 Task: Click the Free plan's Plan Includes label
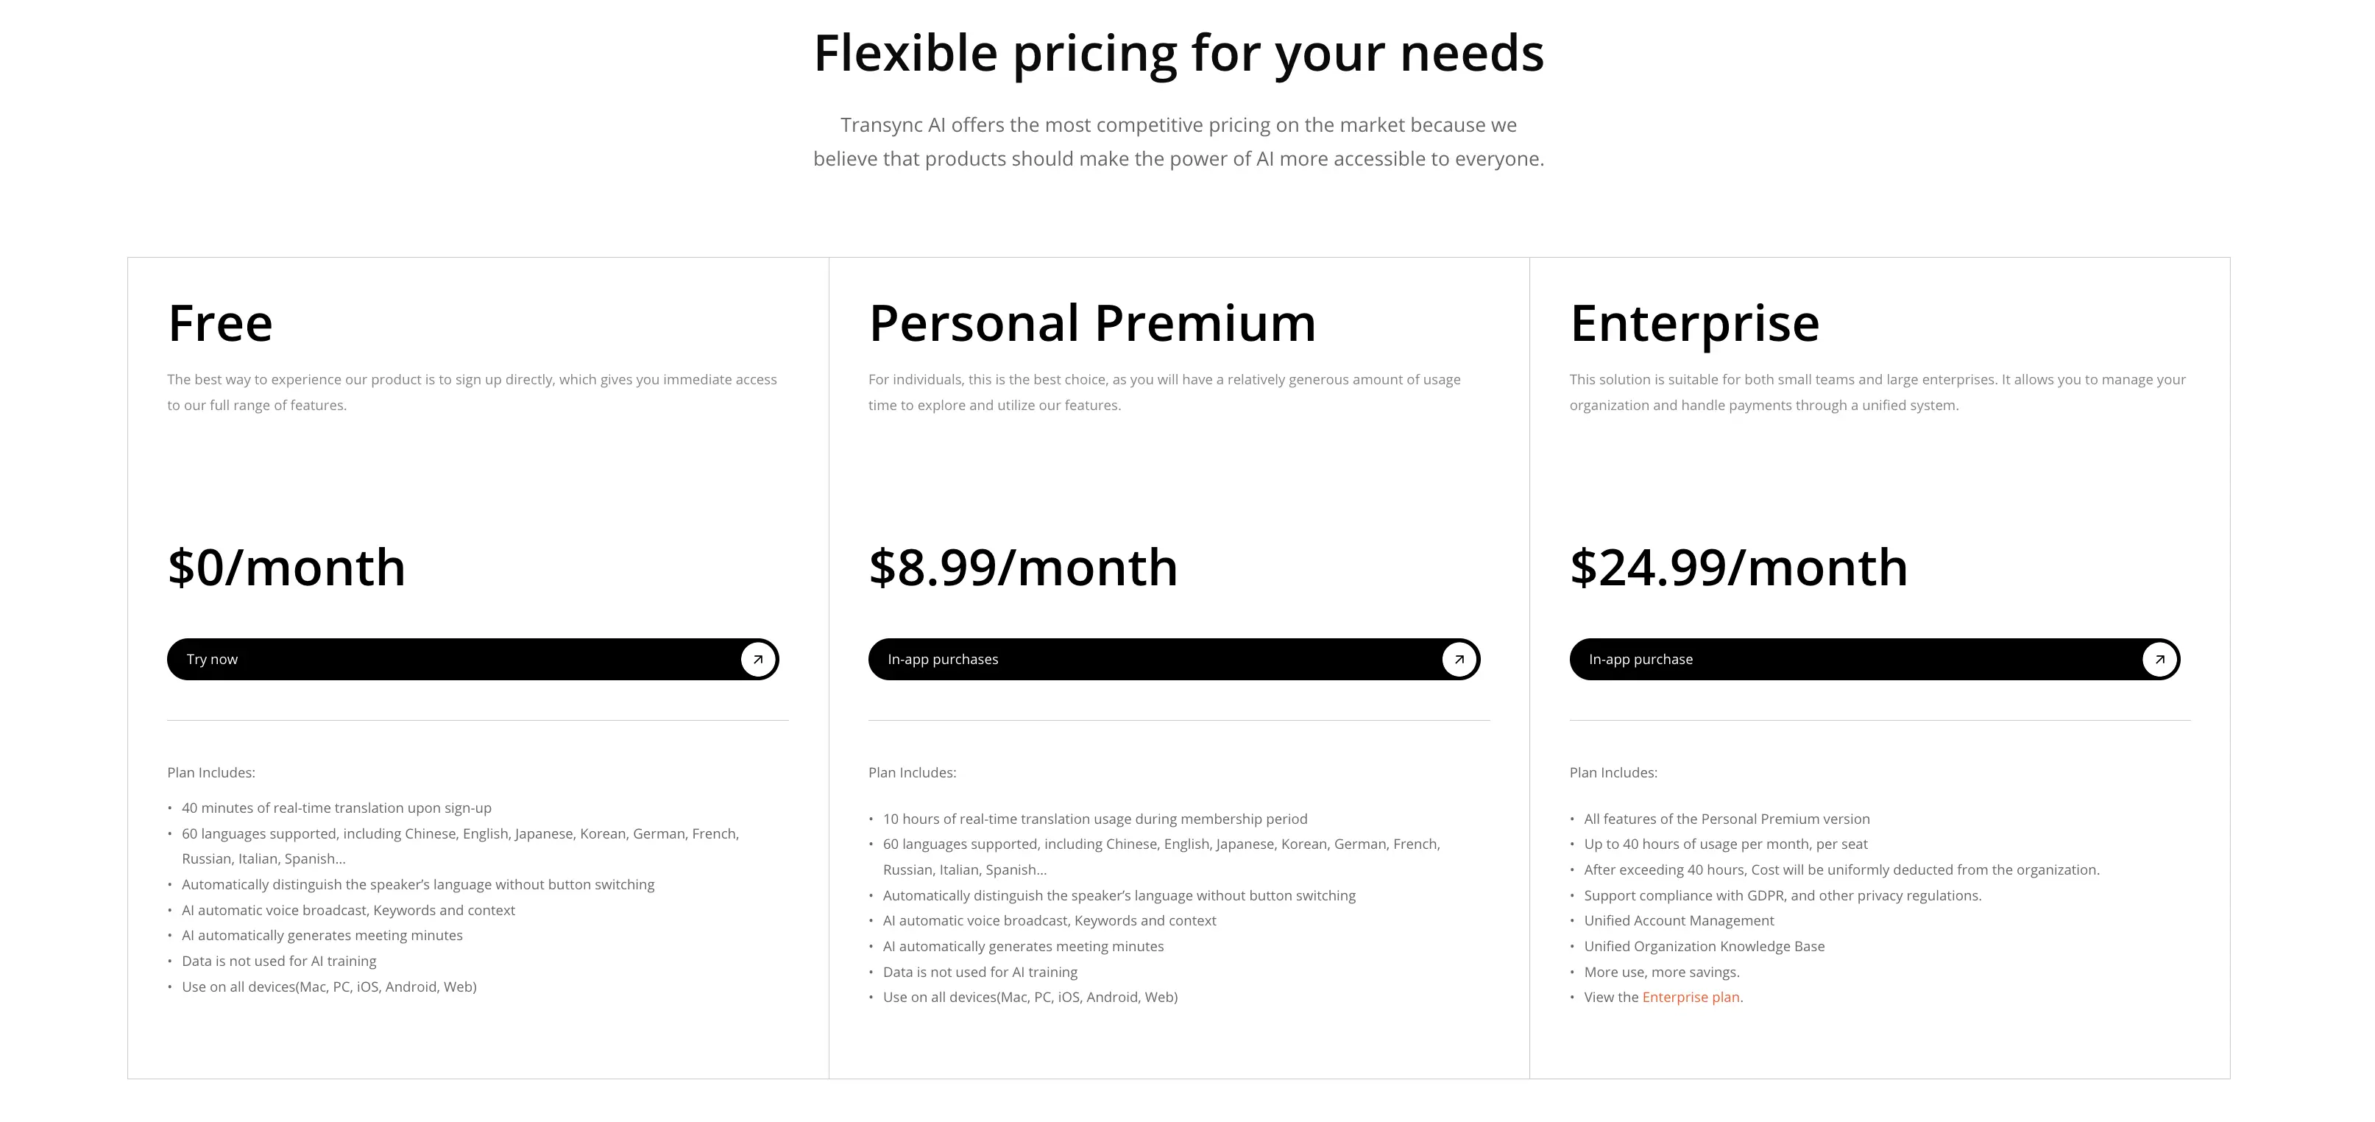[210, 772]
